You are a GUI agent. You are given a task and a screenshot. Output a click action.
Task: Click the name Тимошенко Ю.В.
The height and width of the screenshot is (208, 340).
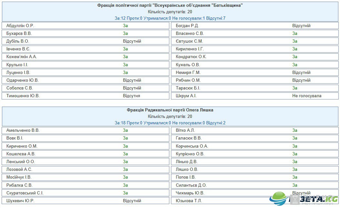point(23,96)
